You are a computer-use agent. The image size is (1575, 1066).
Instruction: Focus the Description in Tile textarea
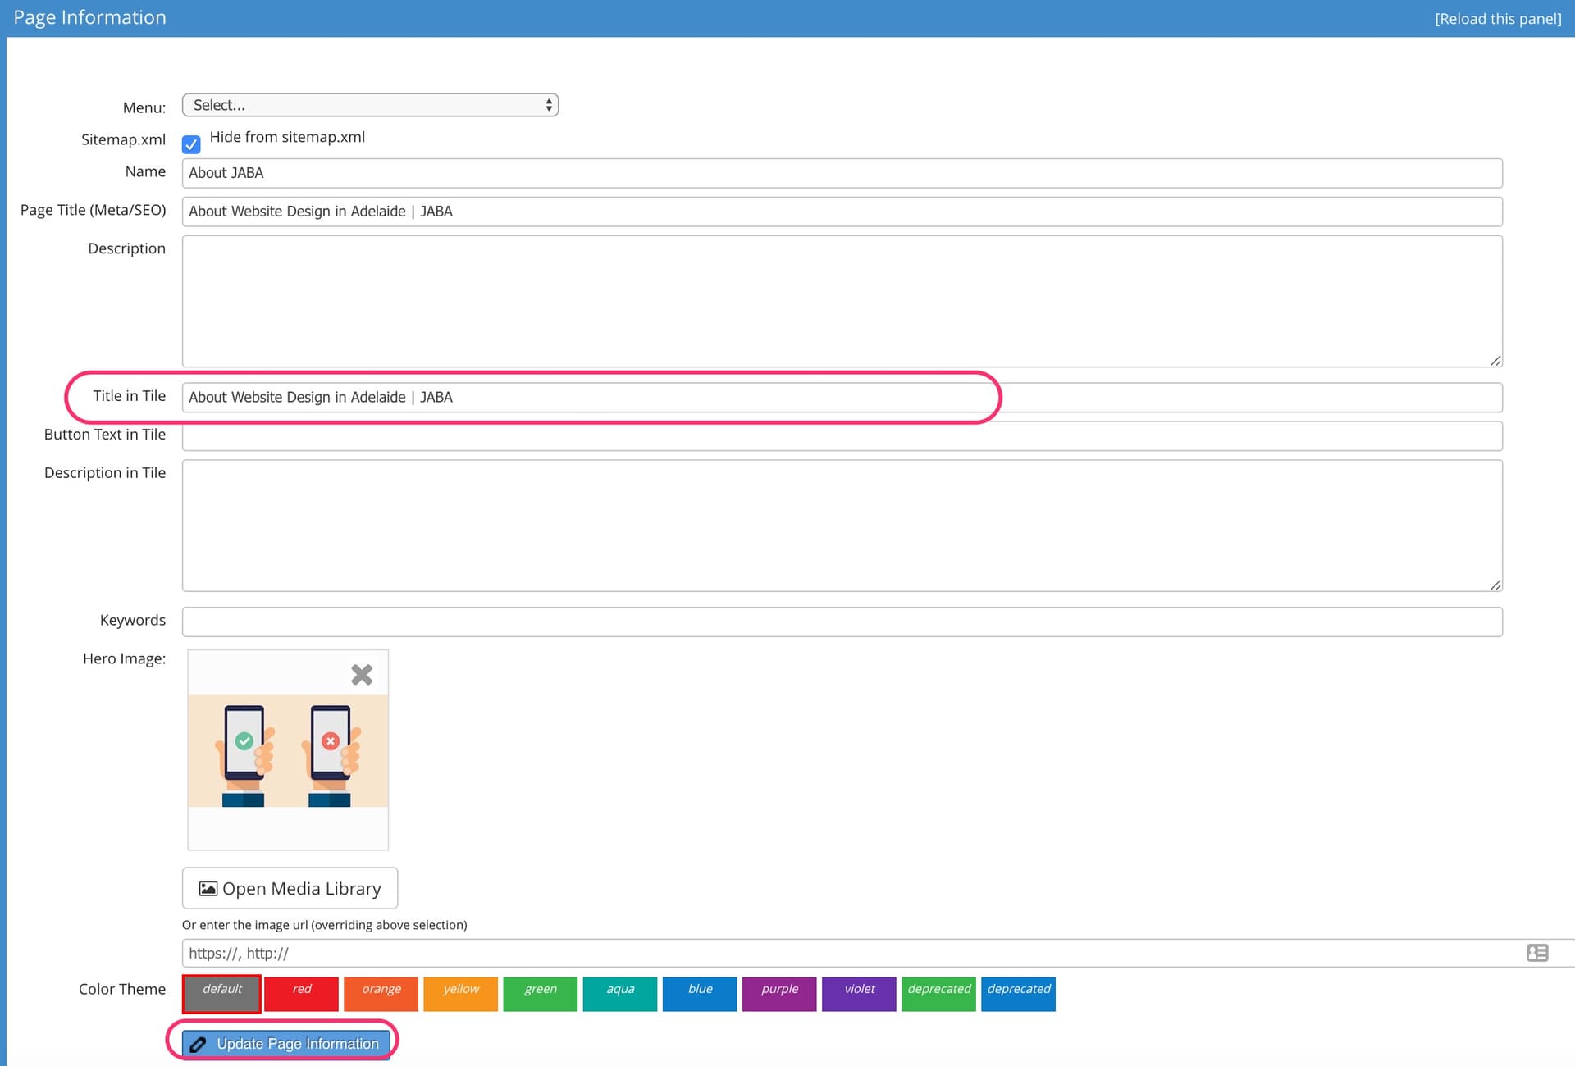[x=842, y=526]
